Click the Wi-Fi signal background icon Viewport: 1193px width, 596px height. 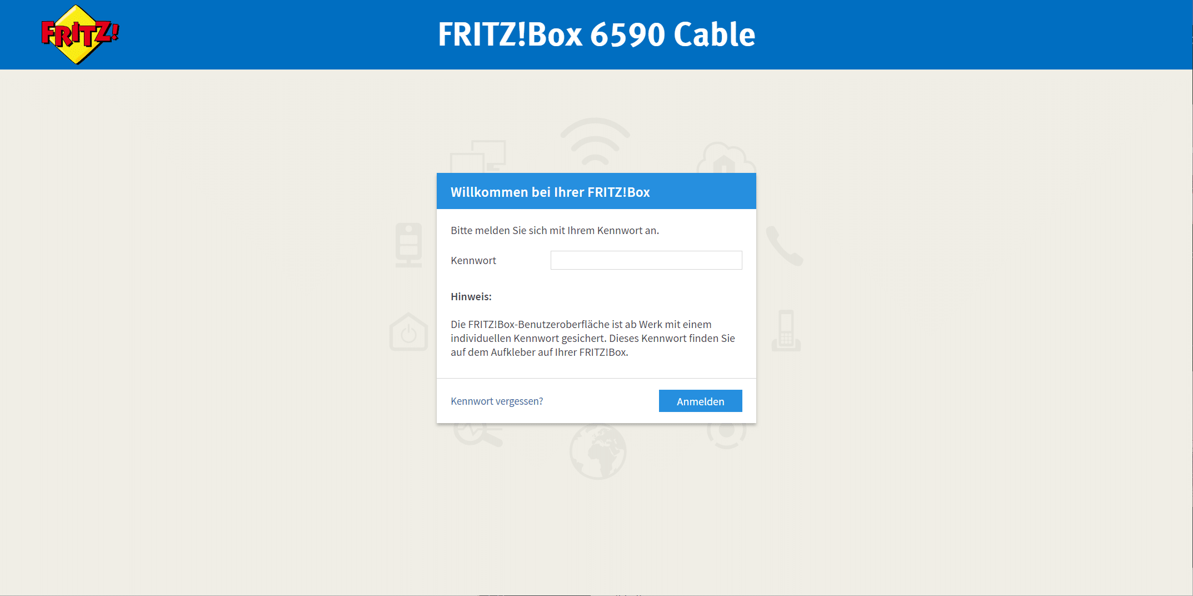(595, 141)
